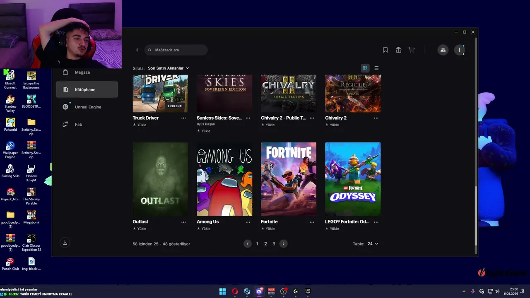Select the Clair Obscur Expedition 33 shortcut
The height and width of the screenshot is (298, 530).
[x=31, y=243]
